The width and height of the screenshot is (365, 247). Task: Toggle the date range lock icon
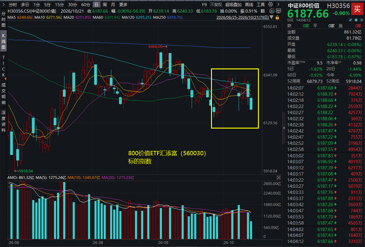tap(277, 17)
